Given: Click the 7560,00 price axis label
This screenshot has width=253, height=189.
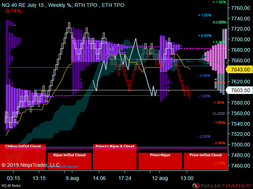Looking at the screenshot, I should coord(240,113).
